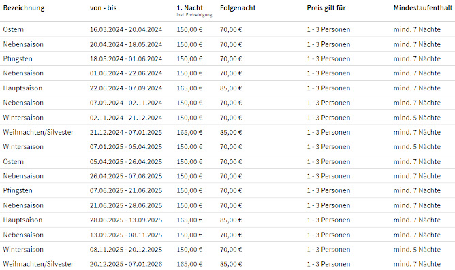Image resolution: width=455 pixels, height=270 pixels.
Task: Click Weihnachten/Silvester 2024 row label
Action: pyautogui.click(x=38, y=133)
